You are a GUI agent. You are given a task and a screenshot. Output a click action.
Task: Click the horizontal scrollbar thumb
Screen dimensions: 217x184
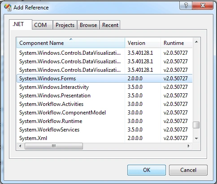point(54,146)
